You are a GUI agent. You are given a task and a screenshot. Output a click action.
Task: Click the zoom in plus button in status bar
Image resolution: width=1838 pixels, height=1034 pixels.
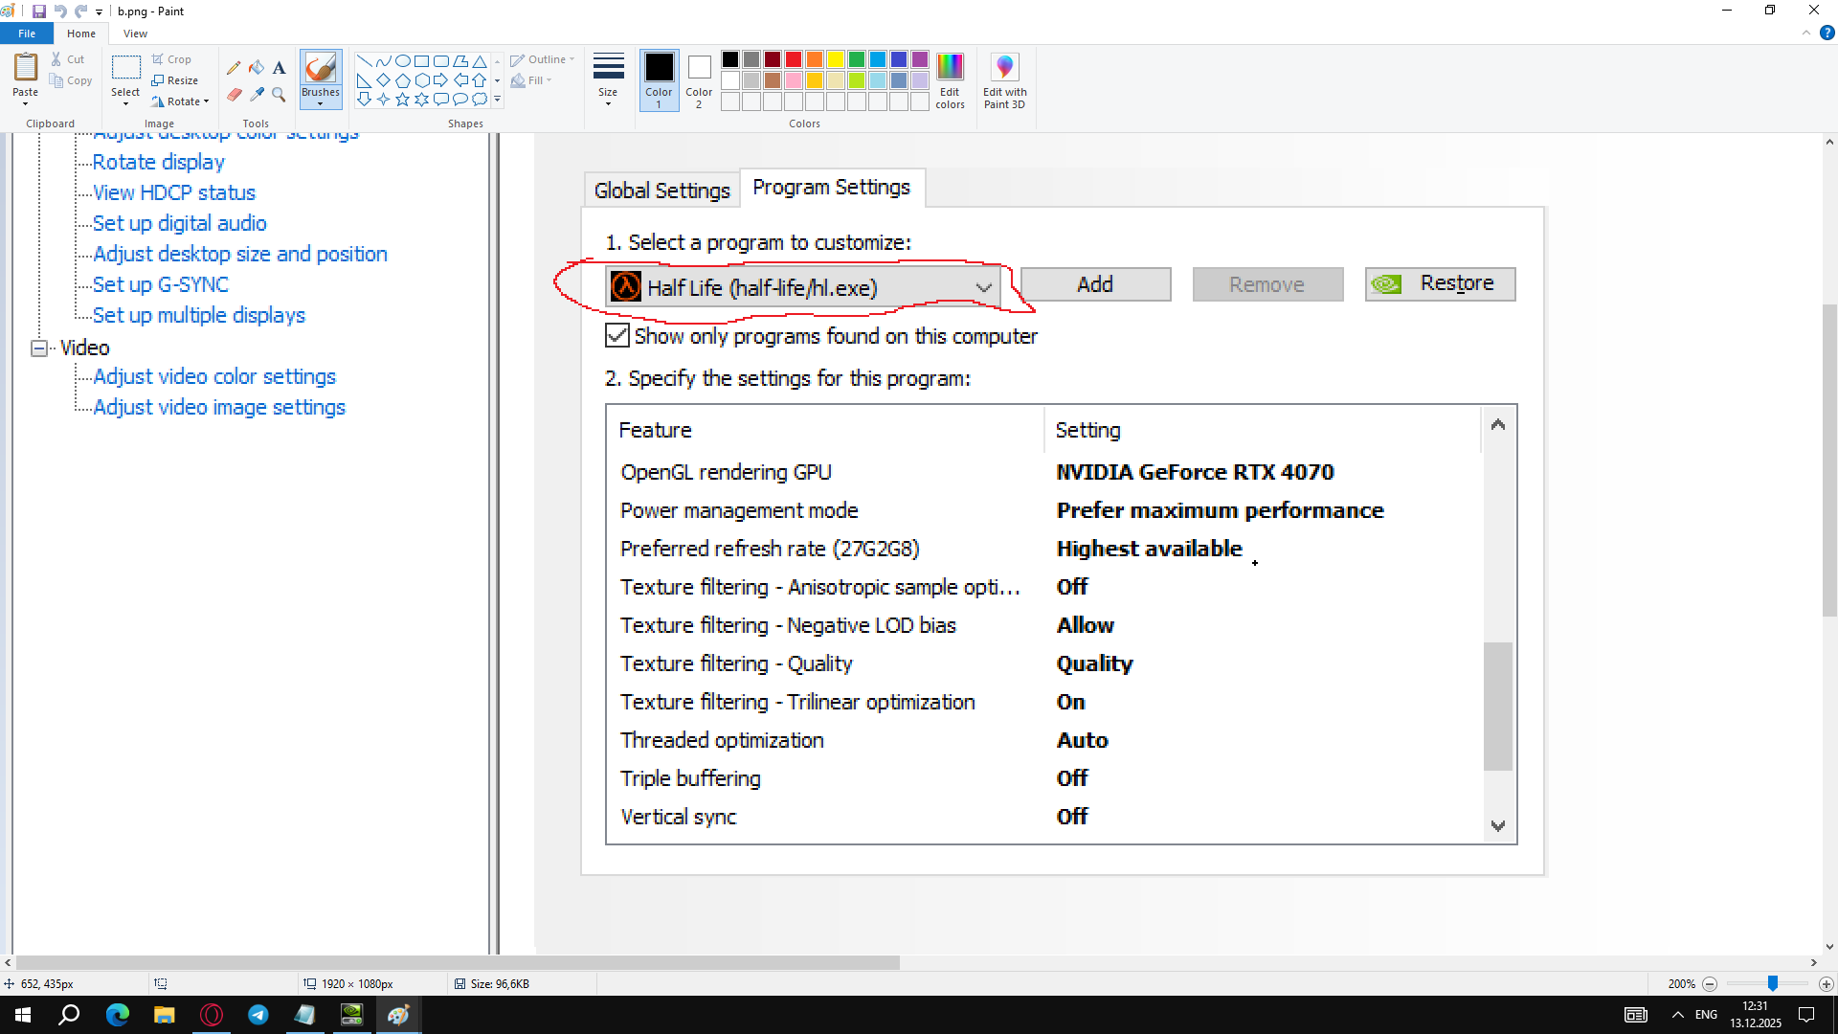[1827, 984]
